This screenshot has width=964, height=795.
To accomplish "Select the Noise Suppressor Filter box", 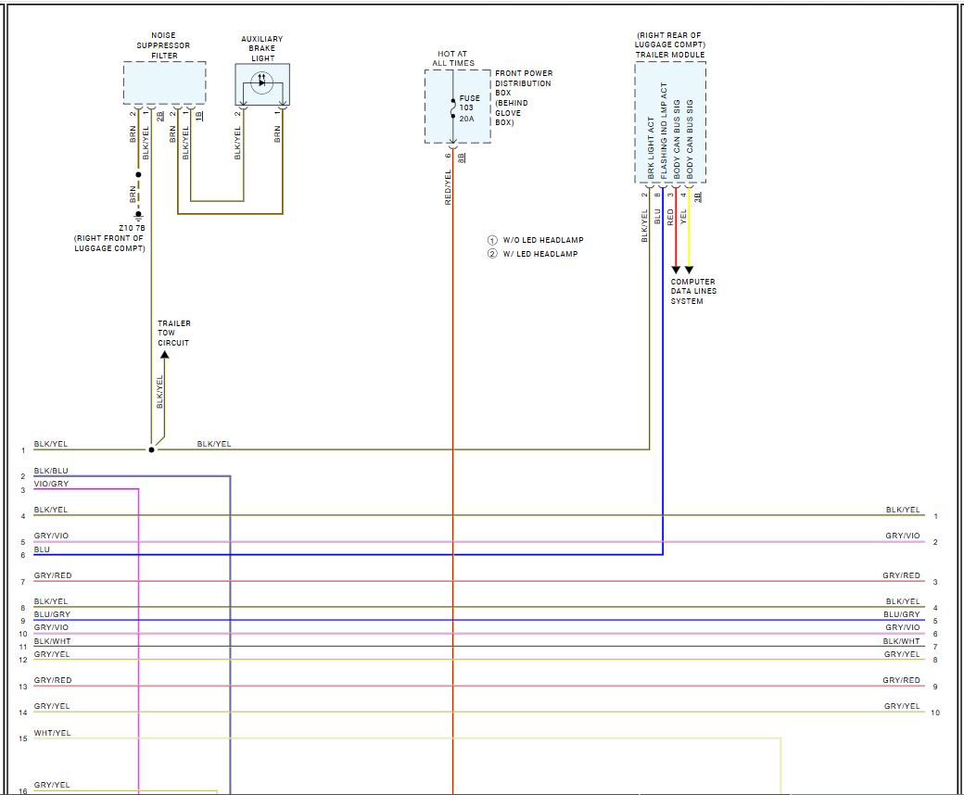I will pyautogui.click(x=165, y=82).
